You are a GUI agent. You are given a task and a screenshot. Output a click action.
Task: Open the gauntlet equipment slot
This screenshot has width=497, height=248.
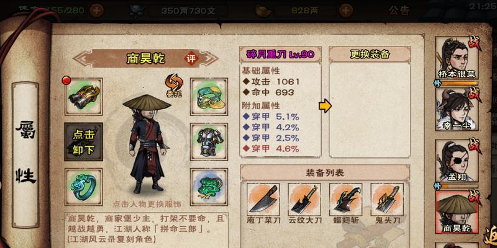pos(84,97)
